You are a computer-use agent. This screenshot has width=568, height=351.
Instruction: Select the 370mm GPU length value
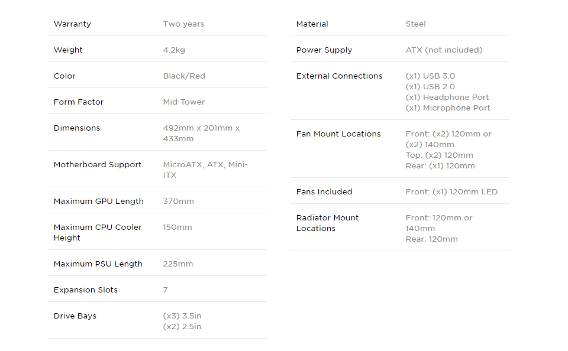pyautogui.click(x=178, y=201)
